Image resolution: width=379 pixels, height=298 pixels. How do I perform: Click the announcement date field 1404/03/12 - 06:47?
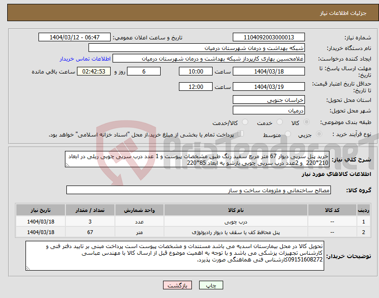[75, 37]
